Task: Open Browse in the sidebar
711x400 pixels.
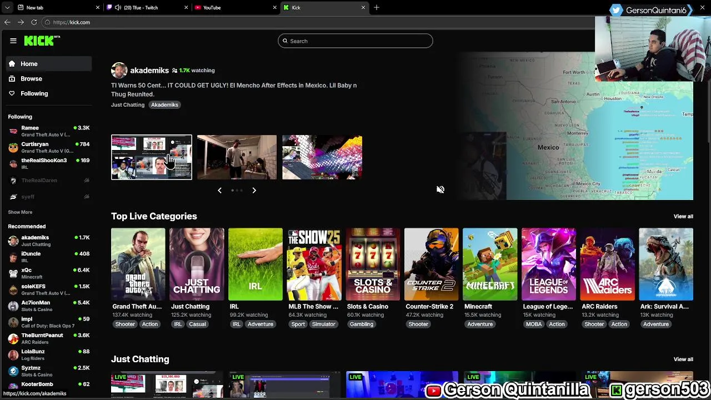Action: point(49,79)
